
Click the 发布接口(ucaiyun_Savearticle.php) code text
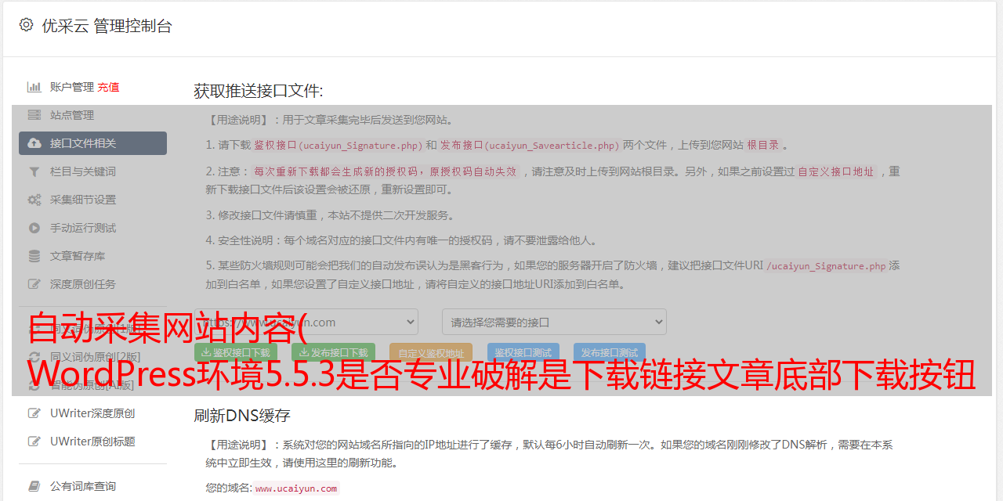coord(530,145)
